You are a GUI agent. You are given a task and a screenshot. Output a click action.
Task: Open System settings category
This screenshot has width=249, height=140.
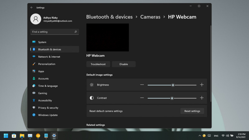coord(55,42)
